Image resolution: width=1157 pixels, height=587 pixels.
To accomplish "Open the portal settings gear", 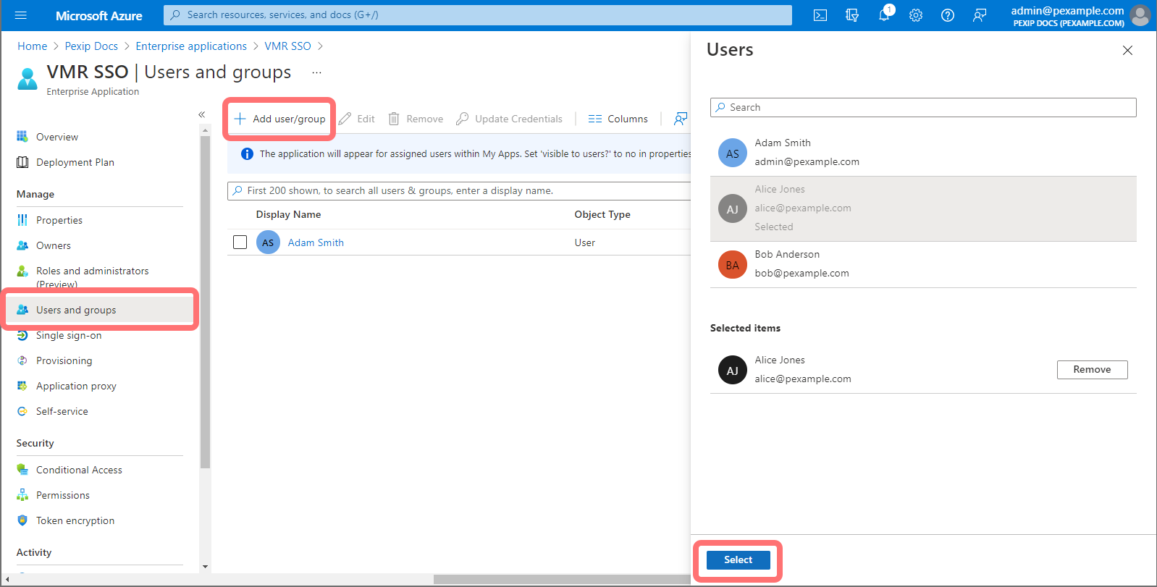I will 916,15.
